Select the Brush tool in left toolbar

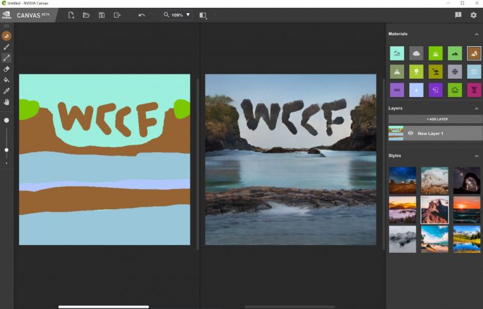click(x=7, y=47)
